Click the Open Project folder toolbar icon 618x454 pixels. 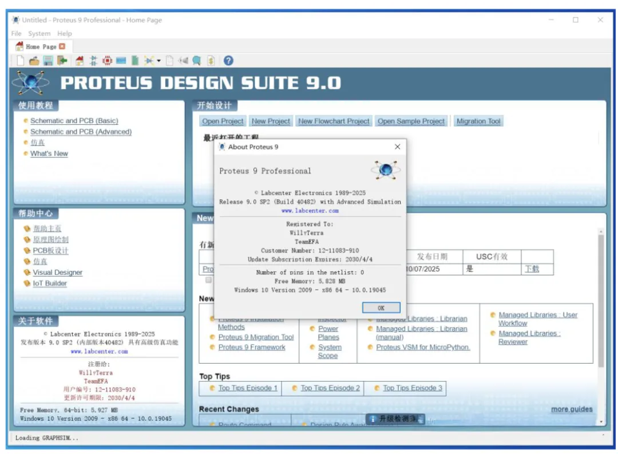coord(34,60)
